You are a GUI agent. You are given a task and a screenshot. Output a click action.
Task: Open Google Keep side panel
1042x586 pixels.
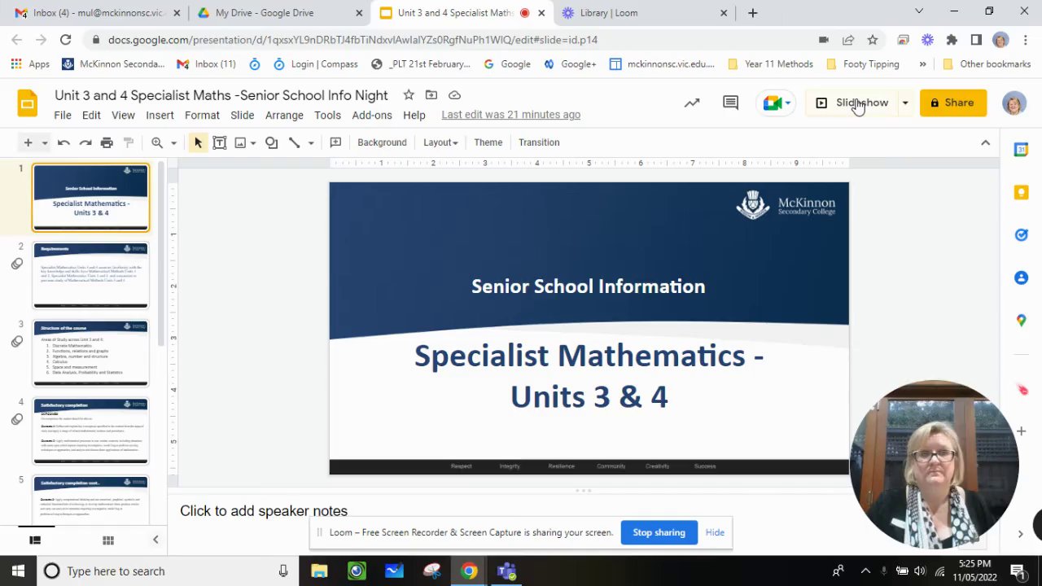click(1021, 192)
